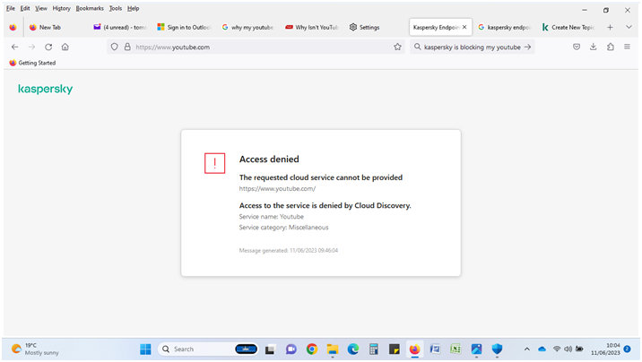Viewport: 642px width, 362px height.
Task: Launch Microsoft Edge from the taskbar
Action: (353, 349)
